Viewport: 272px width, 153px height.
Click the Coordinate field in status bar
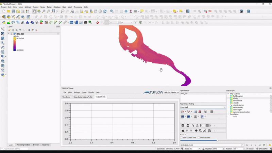coord(173,149)
